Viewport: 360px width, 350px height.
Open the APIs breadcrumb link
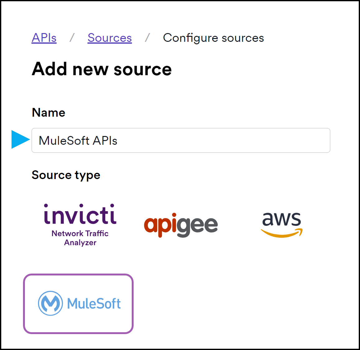click(44, 38)
